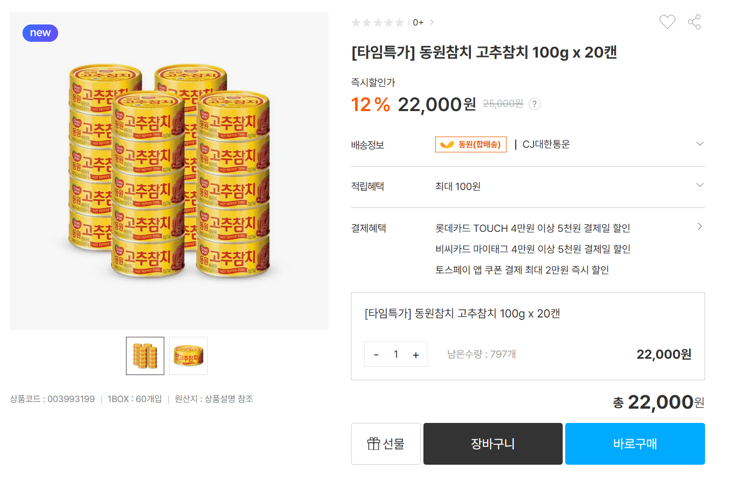Open sharing options with share icon

694,22
